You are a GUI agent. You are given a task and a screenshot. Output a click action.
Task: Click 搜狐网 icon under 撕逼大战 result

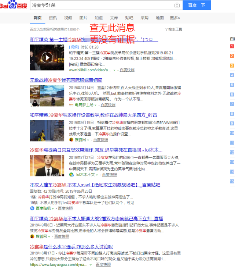click(32, 236)
